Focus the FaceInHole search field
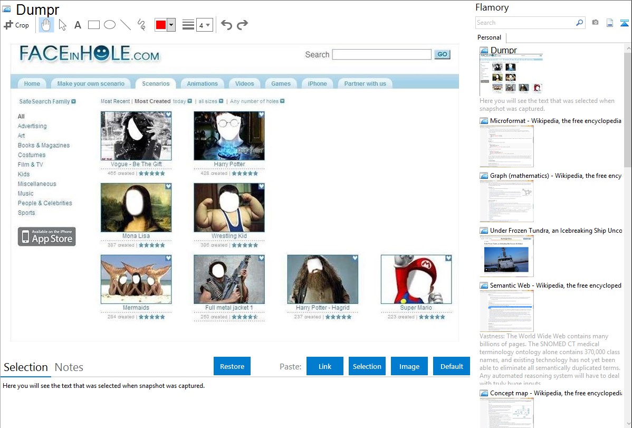Viewport: 632px width, 428px height. (x=382, y=54)
